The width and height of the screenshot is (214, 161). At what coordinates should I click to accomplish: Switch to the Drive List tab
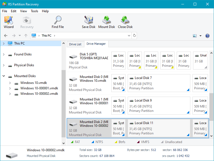[75, 44]
